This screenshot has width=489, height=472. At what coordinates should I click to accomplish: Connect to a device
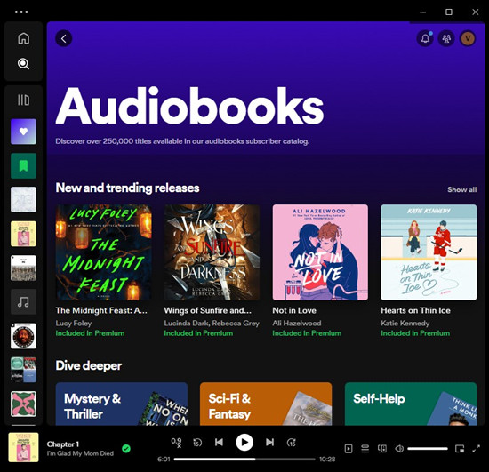pyautogui.click(x=382, y=449)
